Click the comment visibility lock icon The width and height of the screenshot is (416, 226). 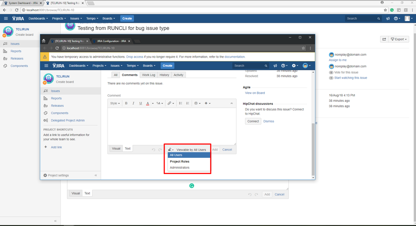point(170,150)
